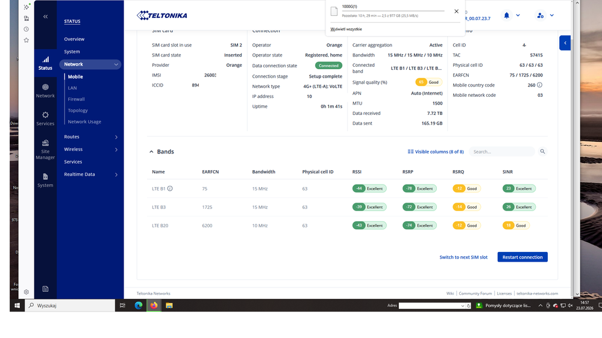Open Windows Start menu
The width and height of the screenshot is (602, 338).
(x=17, y=306)
